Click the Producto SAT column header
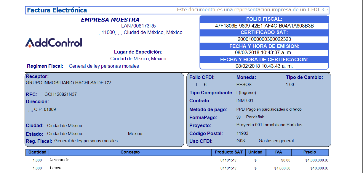Image resolution: width=363 pixels, height=173 pixels. pos(228,152)
